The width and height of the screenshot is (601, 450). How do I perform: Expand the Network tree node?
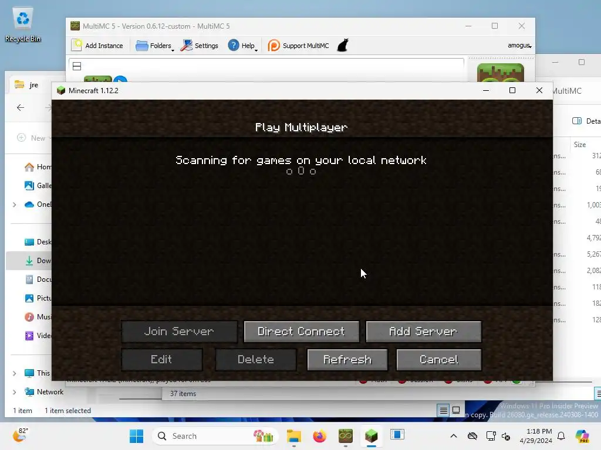[15, 392]
